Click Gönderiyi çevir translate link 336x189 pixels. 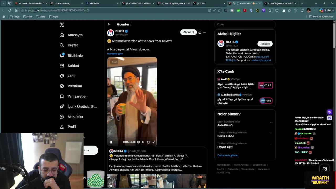tap(115, 54)
